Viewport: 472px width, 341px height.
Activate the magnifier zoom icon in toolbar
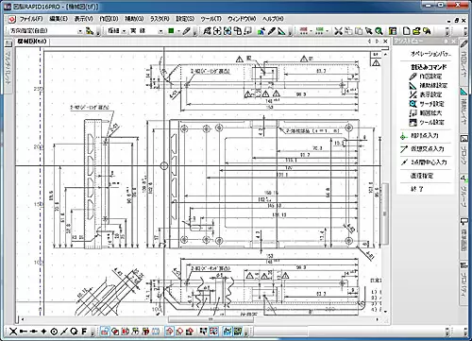click(x=379, y=31)
